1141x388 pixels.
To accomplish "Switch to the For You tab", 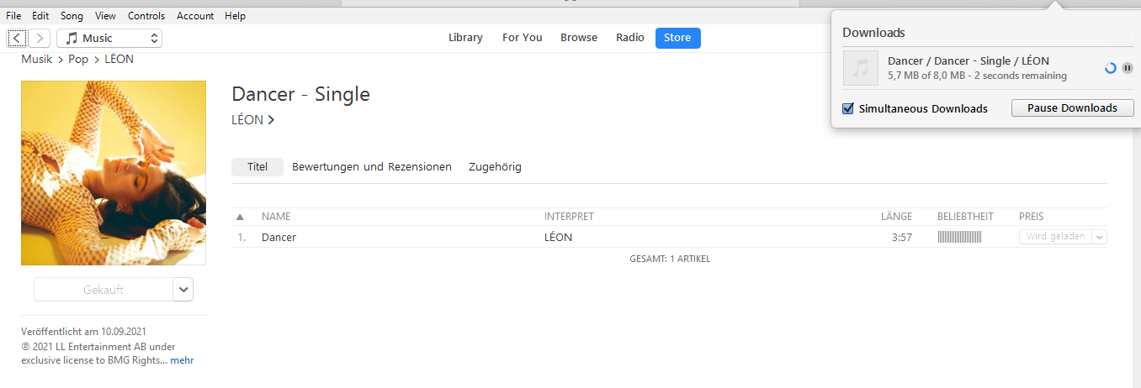I will click(523, 38).
